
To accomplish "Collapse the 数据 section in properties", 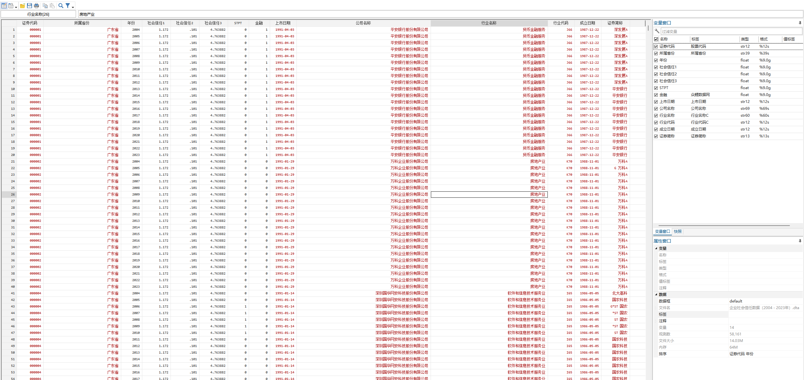I will (656, 294).
